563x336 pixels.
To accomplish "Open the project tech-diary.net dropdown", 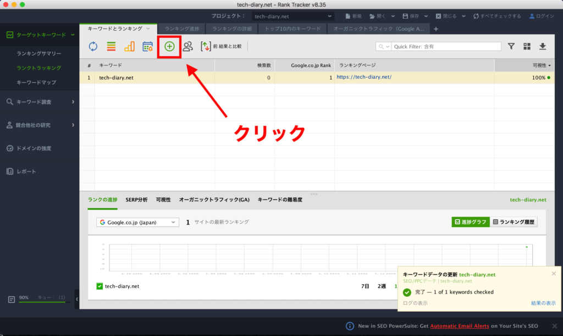I will (x=292, y=16).
